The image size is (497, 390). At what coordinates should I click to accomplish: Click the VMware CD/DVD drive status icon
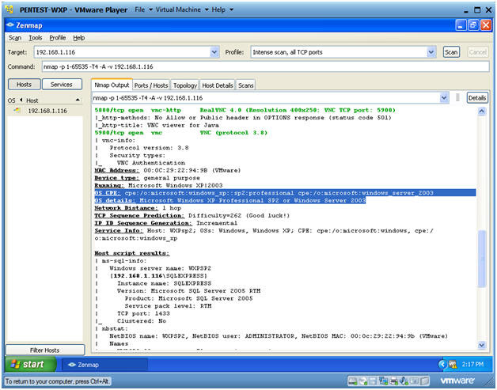(x=363, y=381)
